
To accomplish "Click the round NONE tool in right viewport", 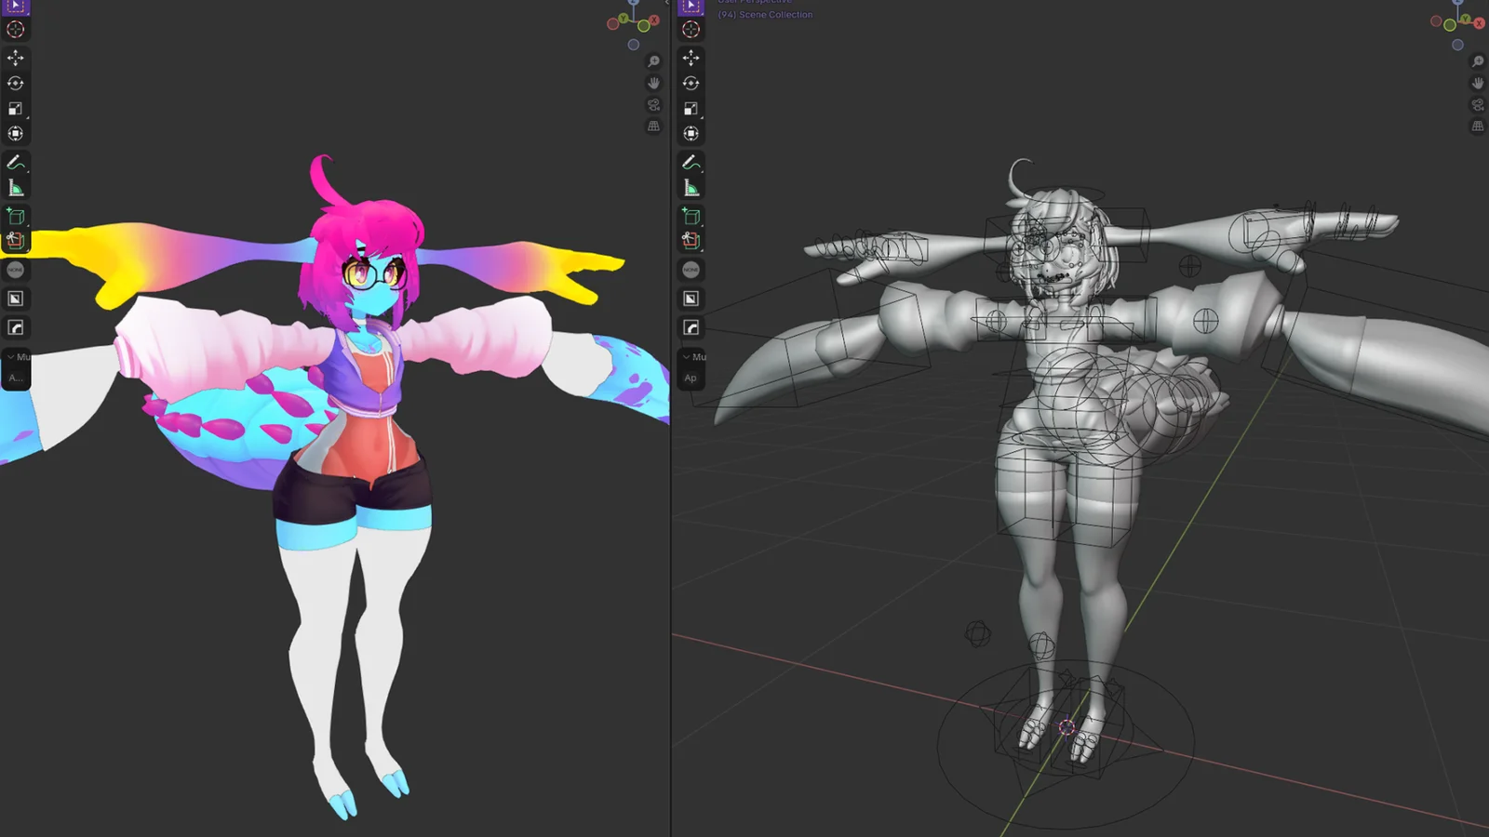I will [x=691, y=270].
